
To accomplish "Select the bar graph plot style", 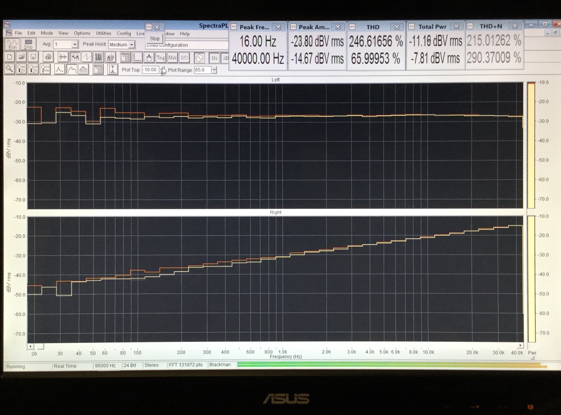I will (83, 70).
